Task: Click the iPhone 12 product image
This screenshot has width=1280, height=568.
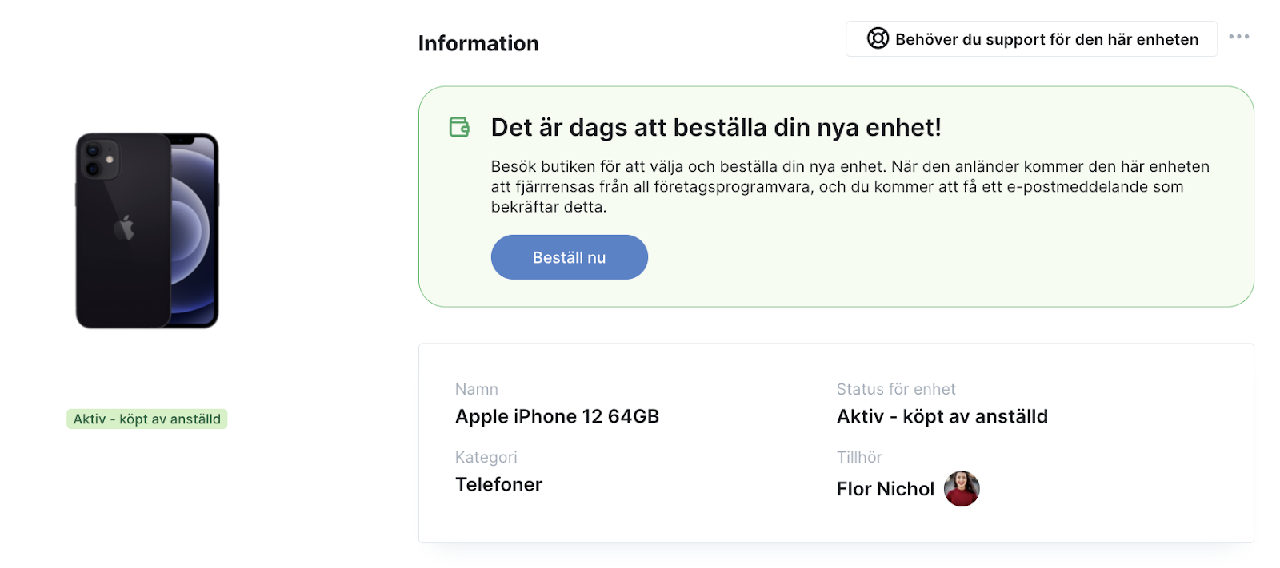Action: (147, 231)
